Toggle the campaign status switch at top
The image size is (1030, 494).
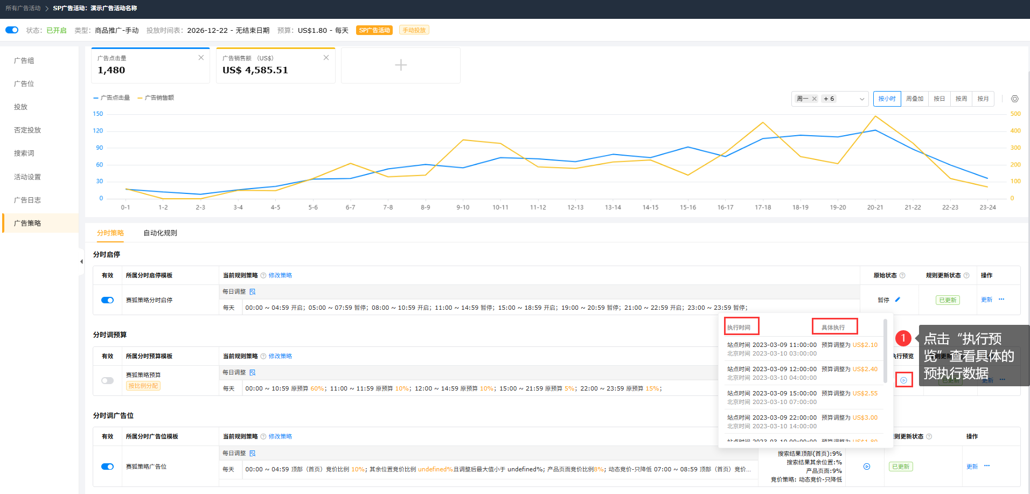click(12, 30)
